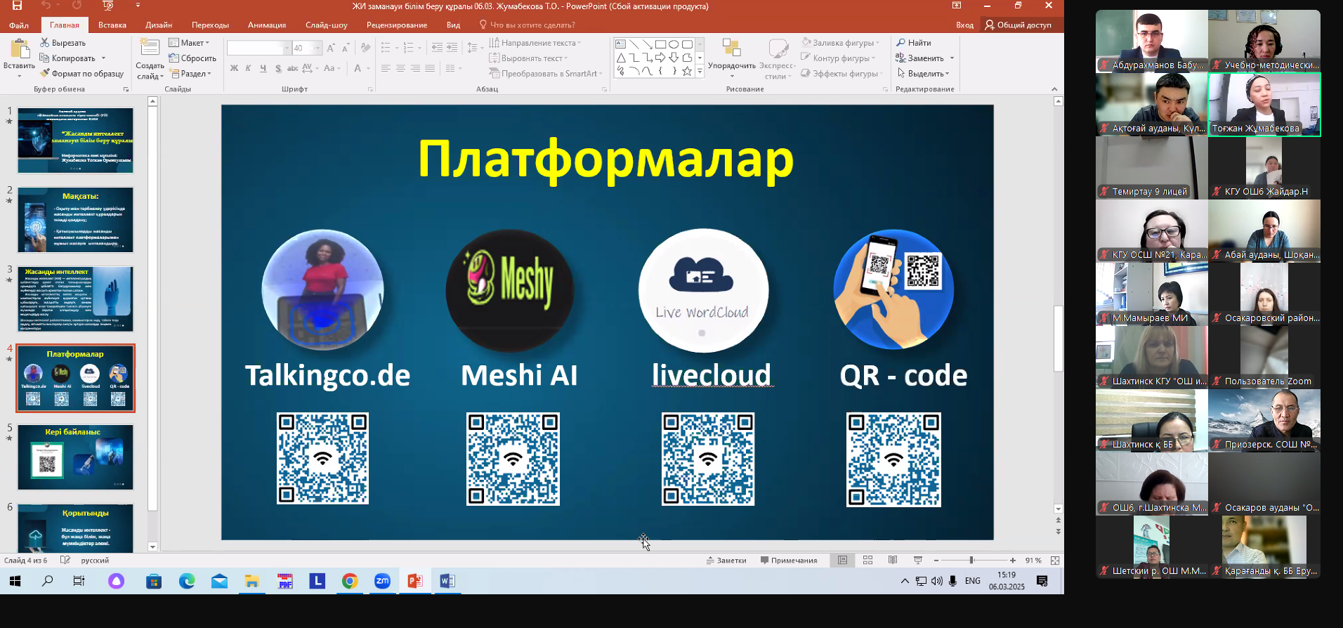Open Reading view from the status bar
Viewport: 1343px width, 628px height.
pyautogui.click(x=893, y=561)
